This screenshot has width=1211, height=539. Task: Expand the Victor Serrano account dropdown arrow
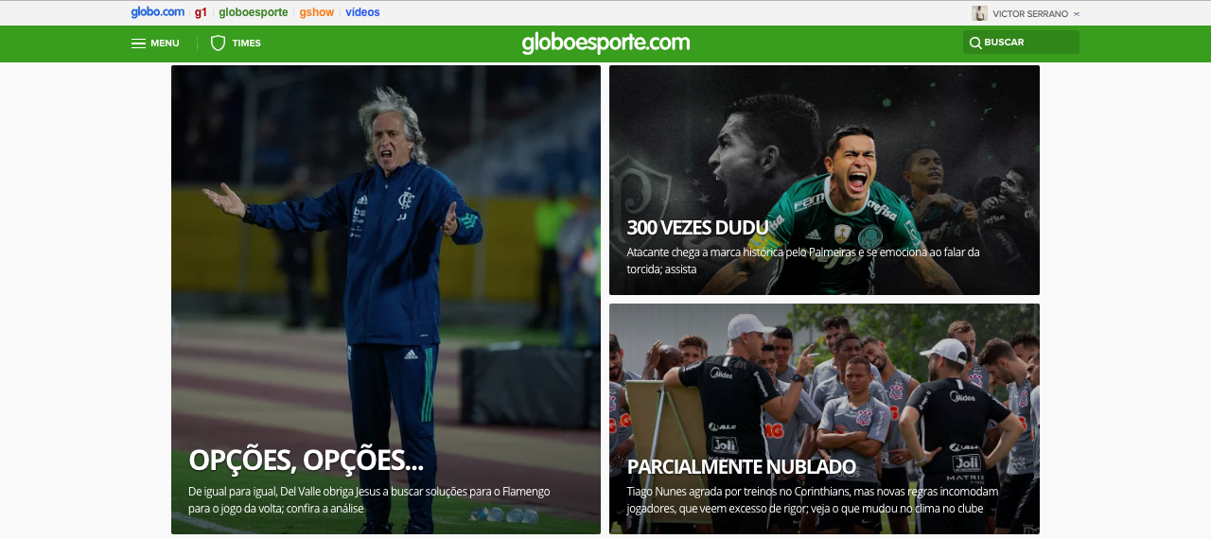(1077, 14)
